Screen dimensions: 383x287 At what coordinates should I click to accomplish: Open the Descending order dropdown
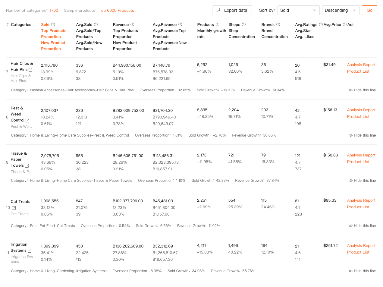click(x=341, y=10)
